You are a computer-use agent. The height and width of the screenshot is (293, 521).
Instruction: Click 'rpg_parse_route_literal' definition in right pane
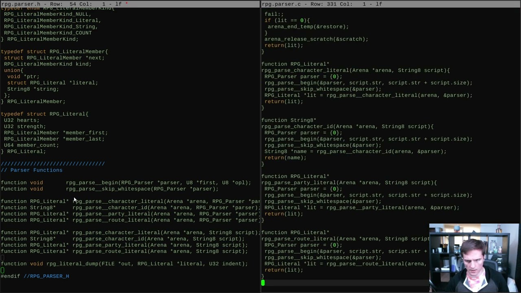coord(345,239)
